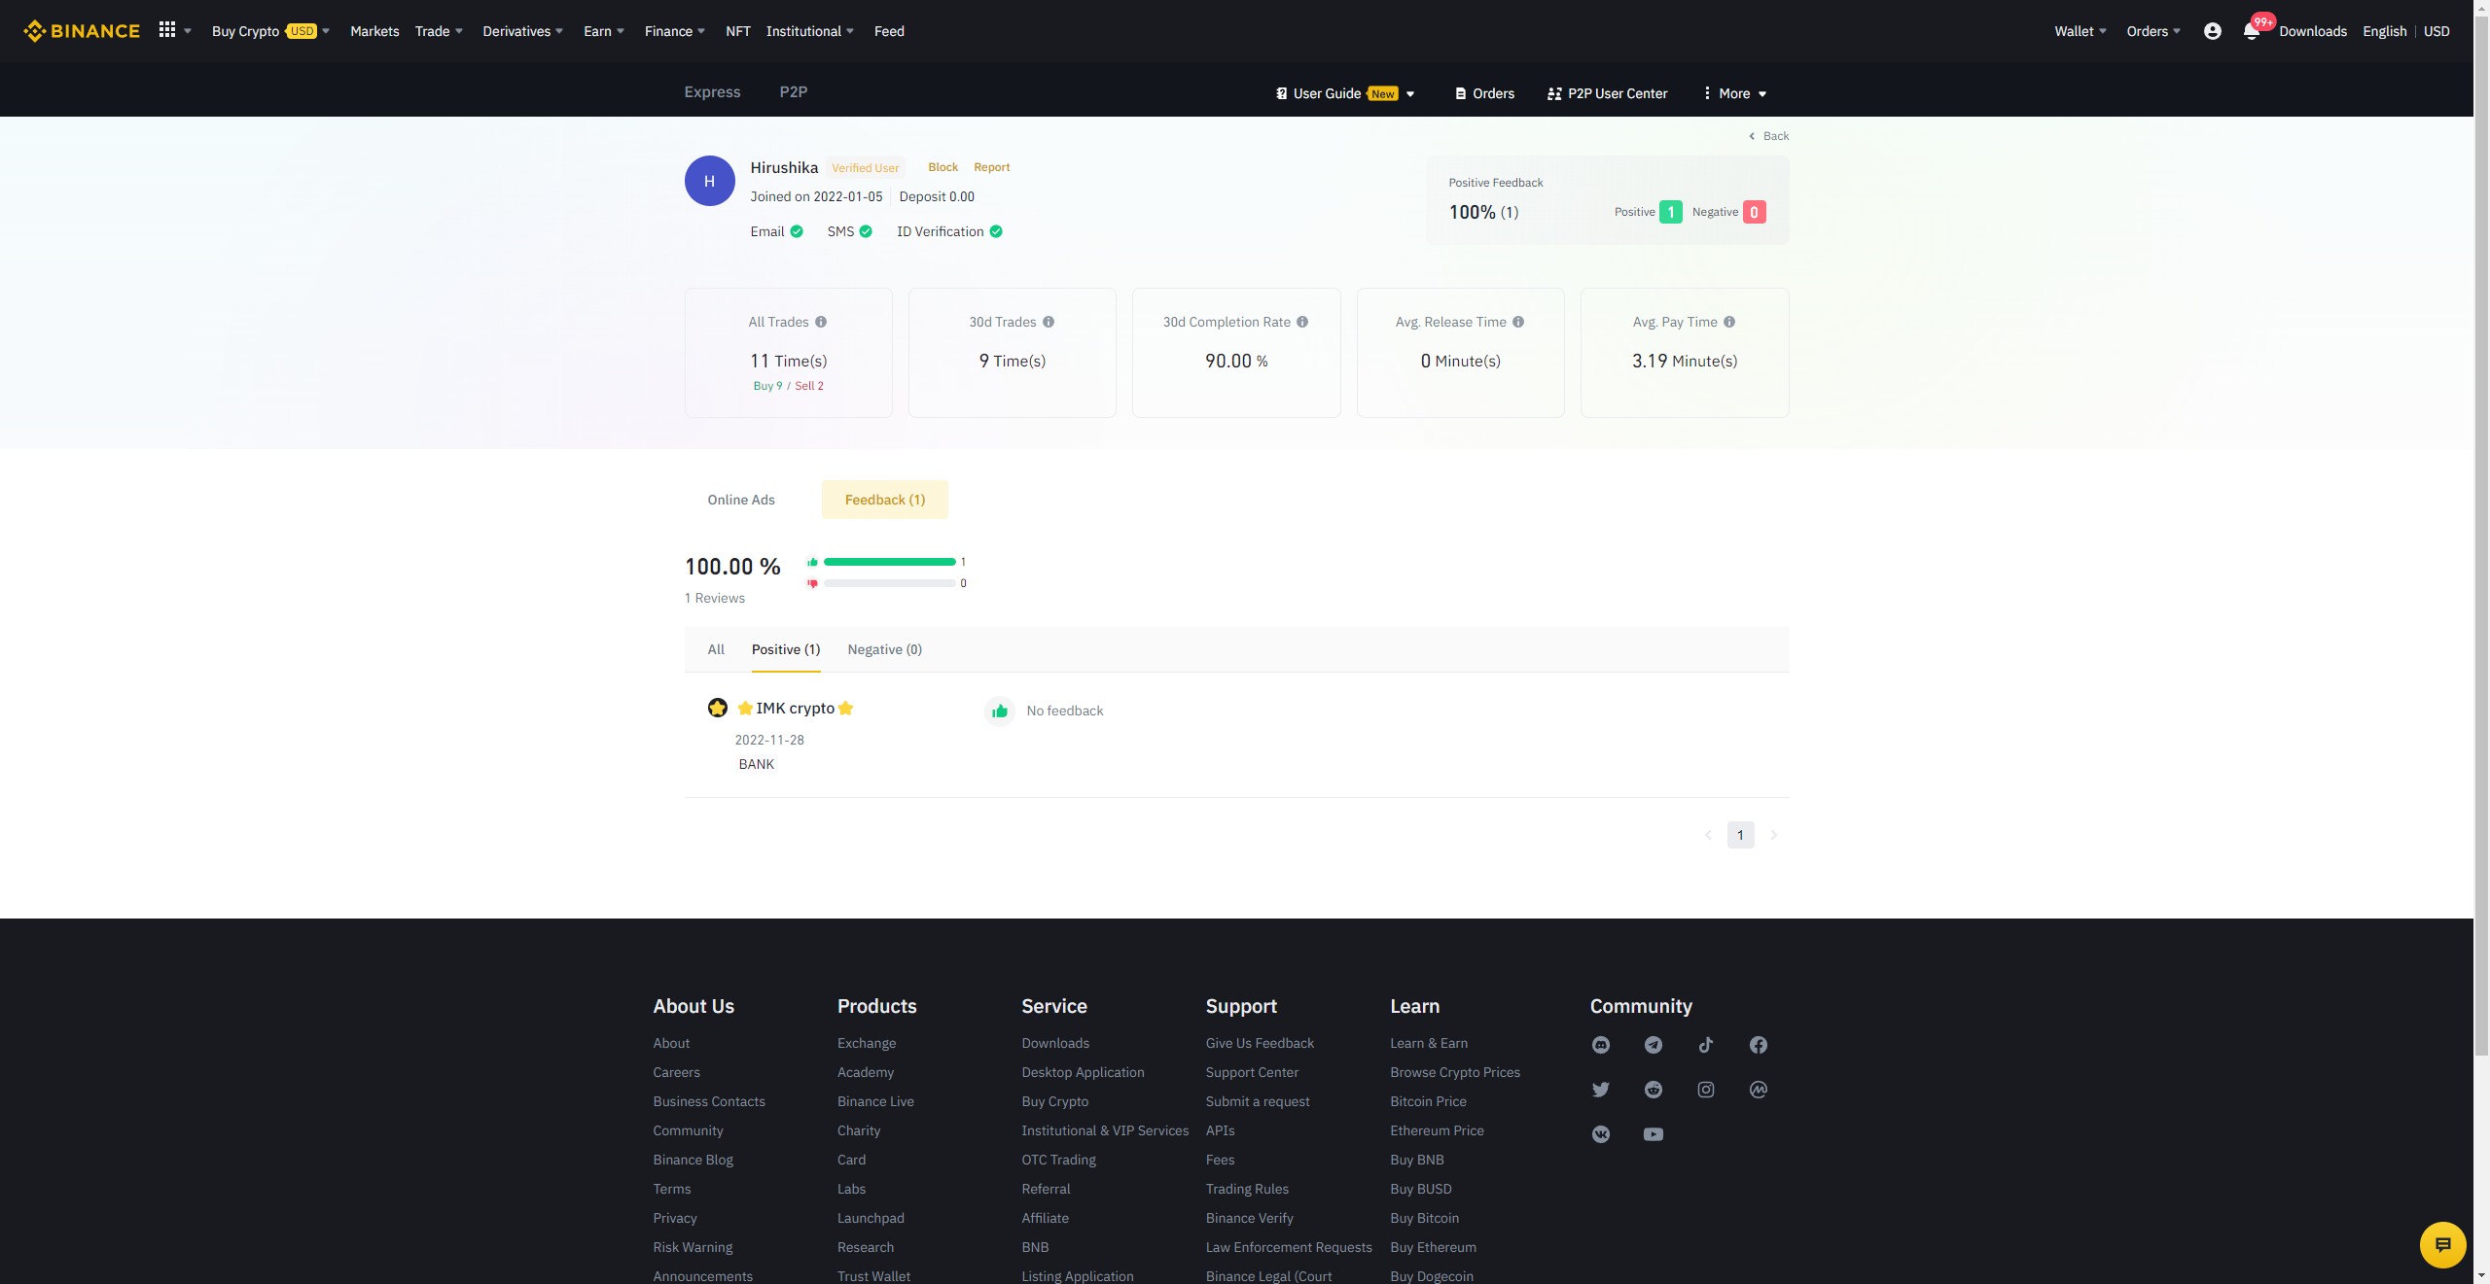Open the Instagram community icon
Screen dimensions: 2490x1284
1706,1090
